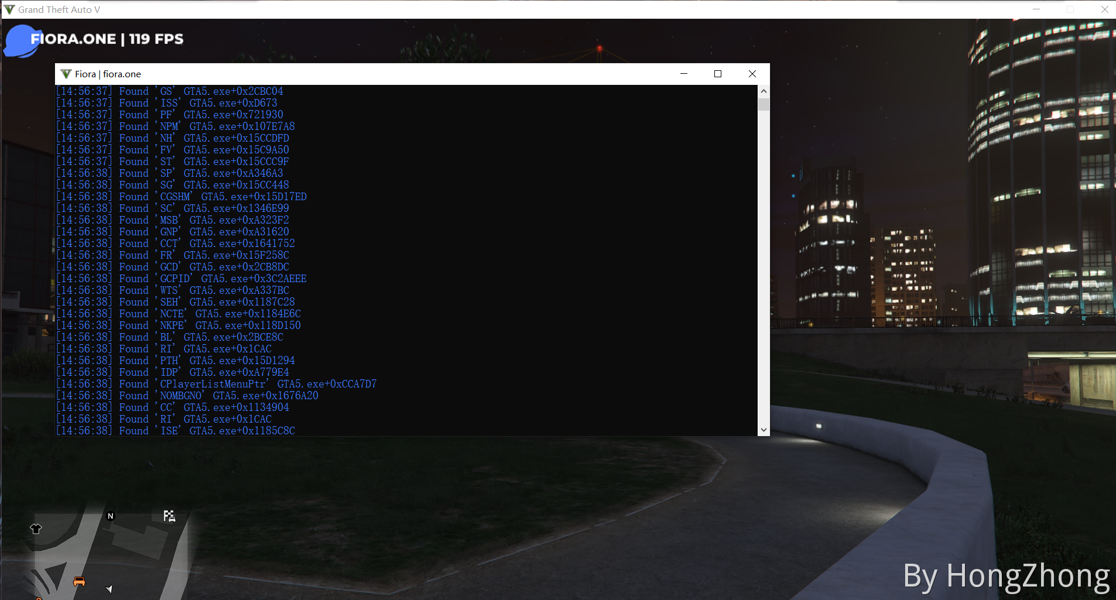The image size is (1116, 600).
Task: Click log line 'BL' GTA5.exe+0x2BCE8C
Action: [170, 337]
